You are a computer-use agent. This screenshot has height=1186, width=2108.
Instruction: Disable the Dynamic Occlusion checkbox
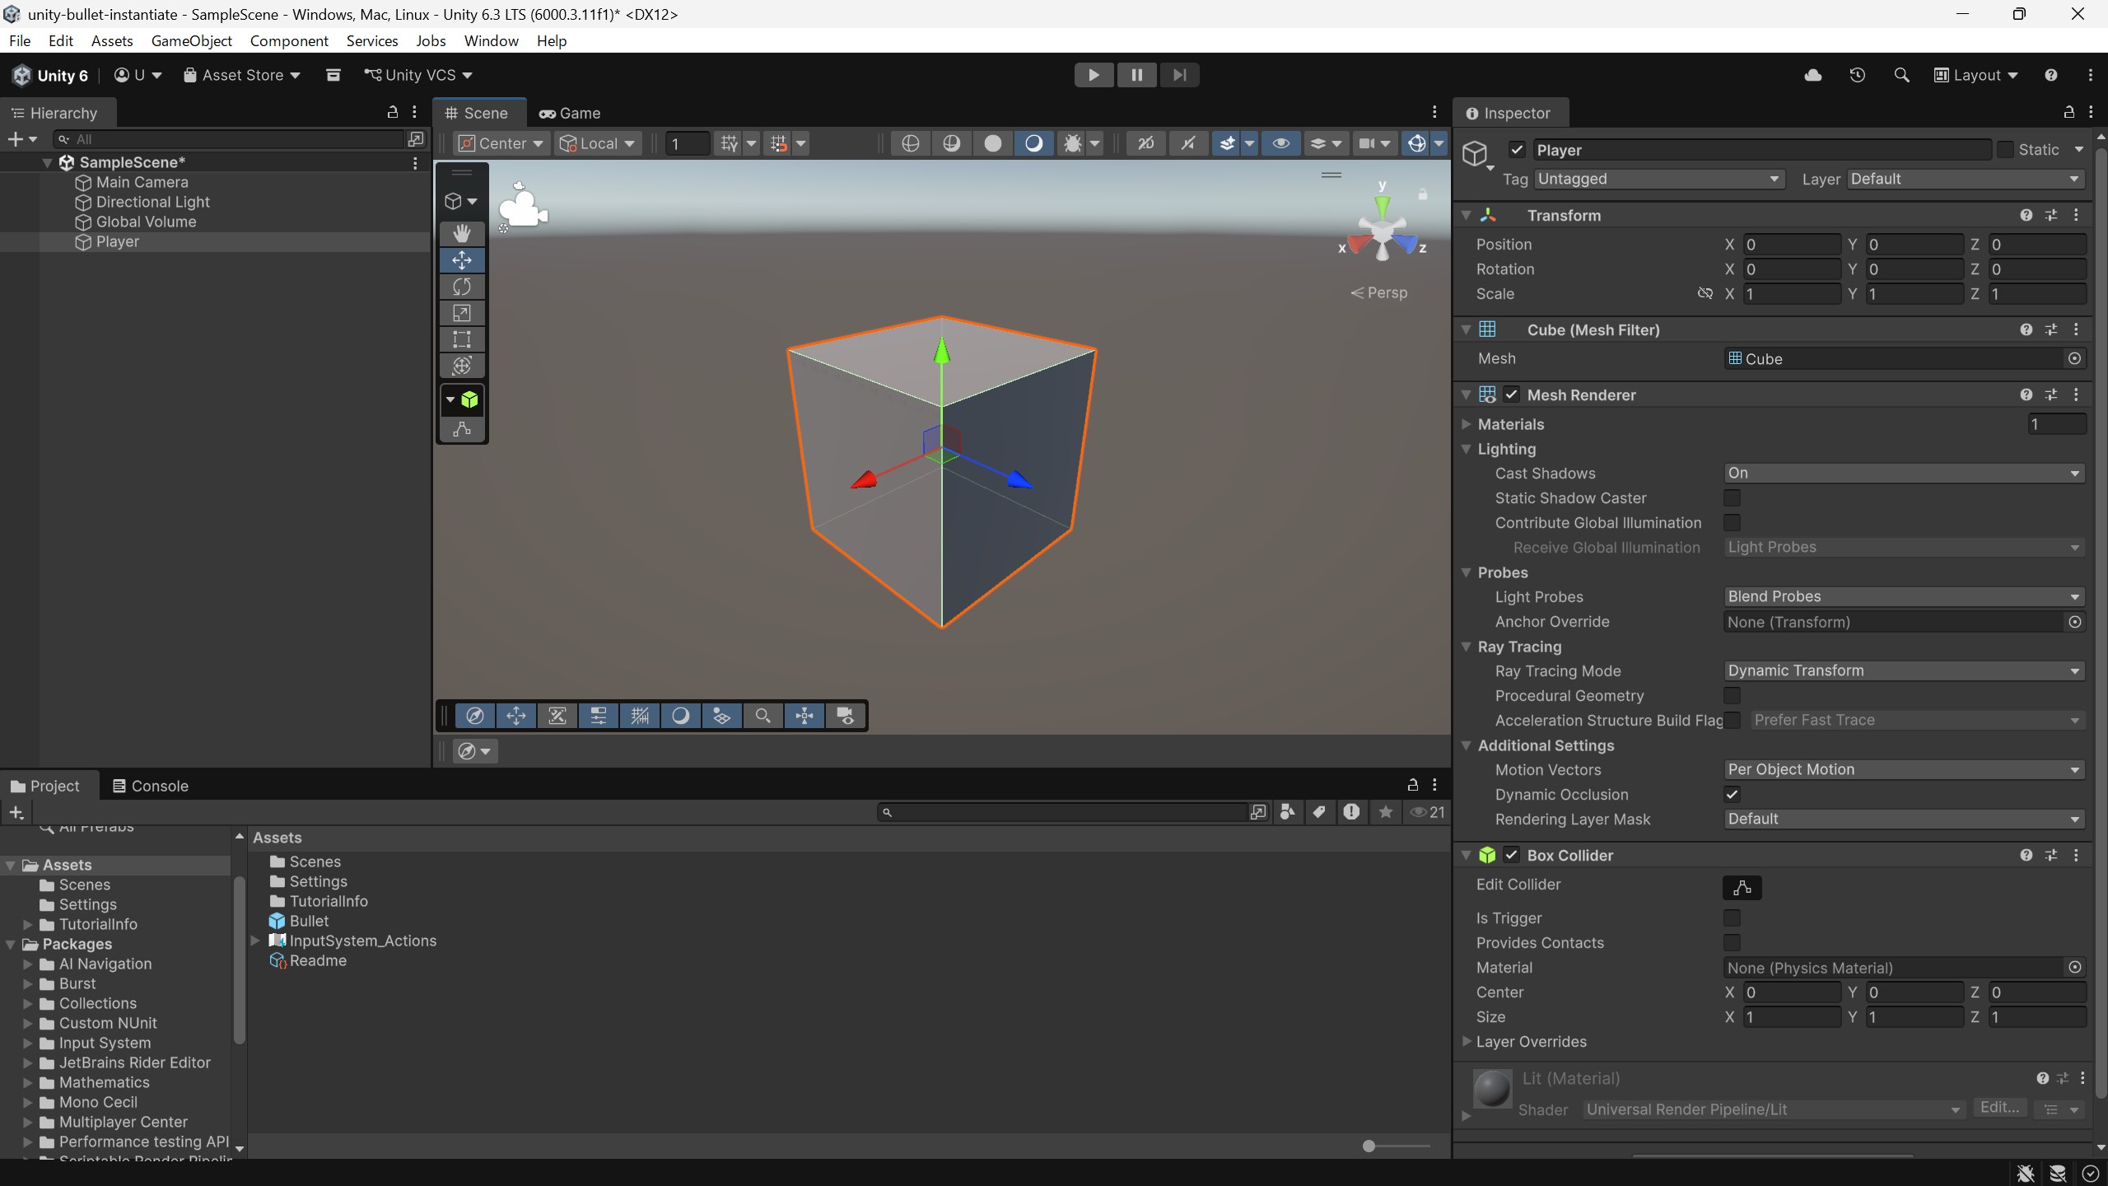tap(1732, 795)
